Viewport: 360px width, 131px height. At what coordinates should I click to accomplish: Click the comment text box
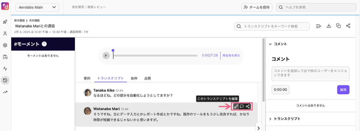310,74
